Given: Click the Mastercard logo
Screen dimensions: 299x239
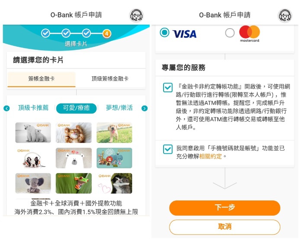Looking at the screenshot, I should 250,34.
